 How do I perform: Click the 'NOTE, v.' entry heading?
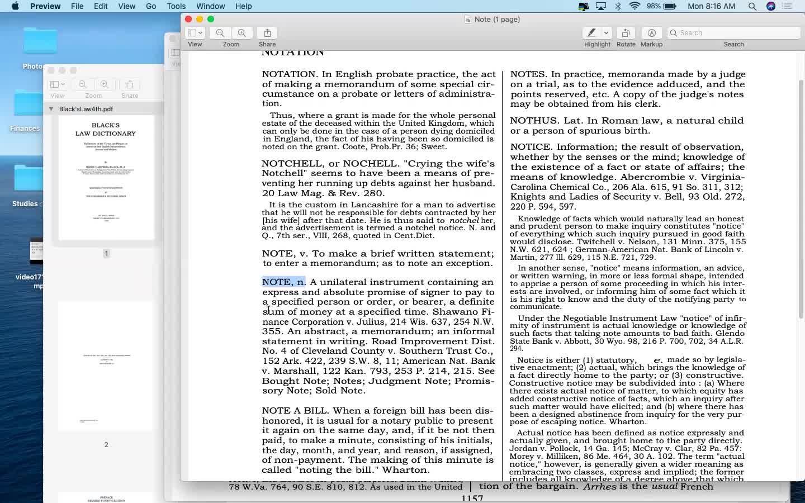pyautogui.click(x=285, y=254)
